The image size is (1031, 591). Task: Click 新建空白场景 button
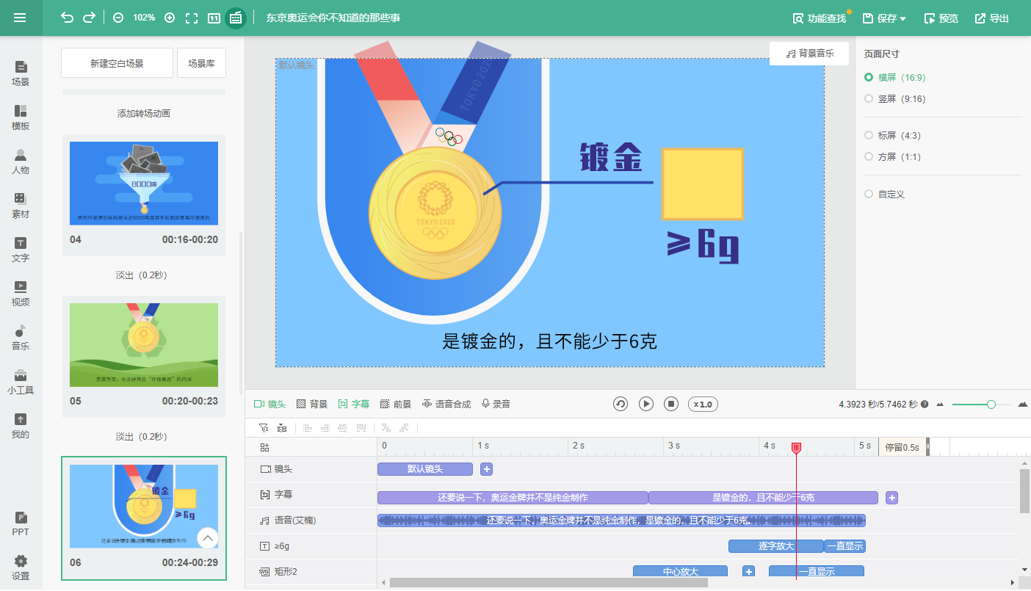click(117, 63)
